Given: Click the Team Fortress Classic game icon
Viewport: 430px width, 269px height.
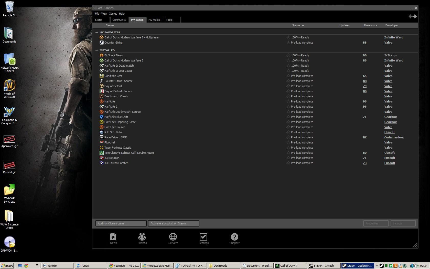Looking at the screenshot, I should [102, 148].
